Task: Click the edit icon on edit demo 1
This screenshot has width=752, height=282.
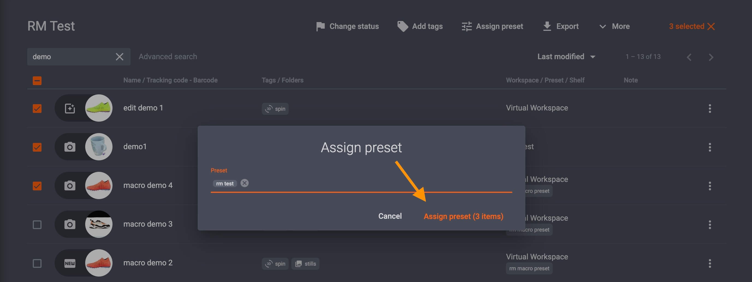Action: (x=70, y=108)
